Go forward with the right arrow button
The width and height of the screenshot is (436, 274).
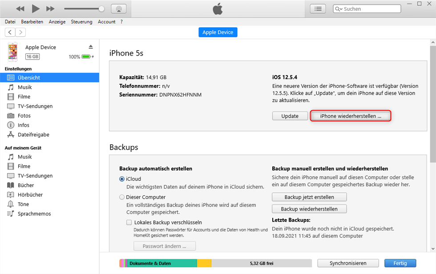click(x=20, y=32)
